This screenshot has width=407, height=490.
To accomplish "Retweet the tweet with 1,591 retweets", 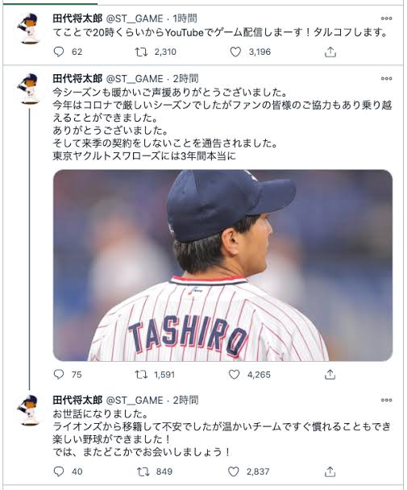I will (x=141, y=374).
